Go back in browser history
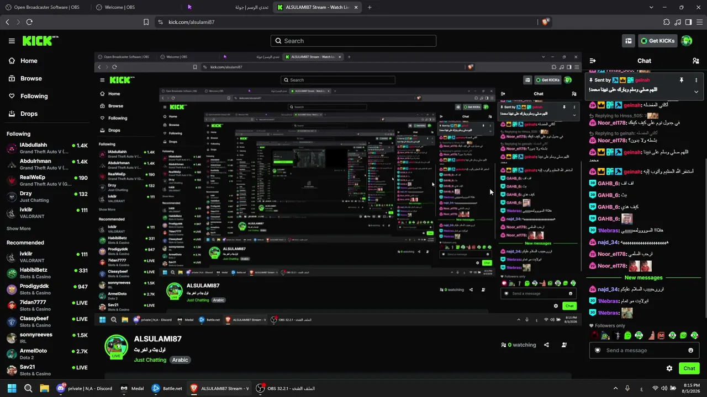 [x=7, y=22]
